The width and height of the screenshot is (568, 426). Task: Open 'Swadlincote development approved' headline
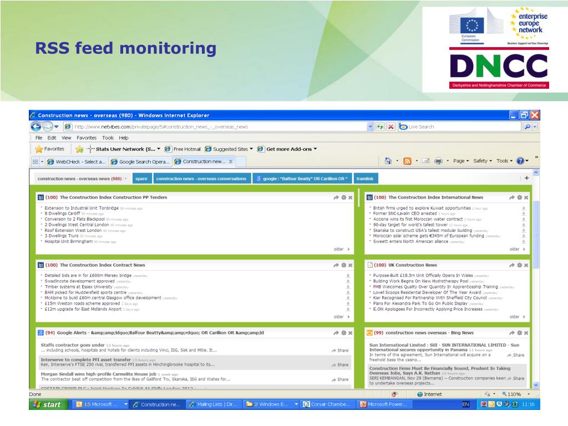pos(79,281)
